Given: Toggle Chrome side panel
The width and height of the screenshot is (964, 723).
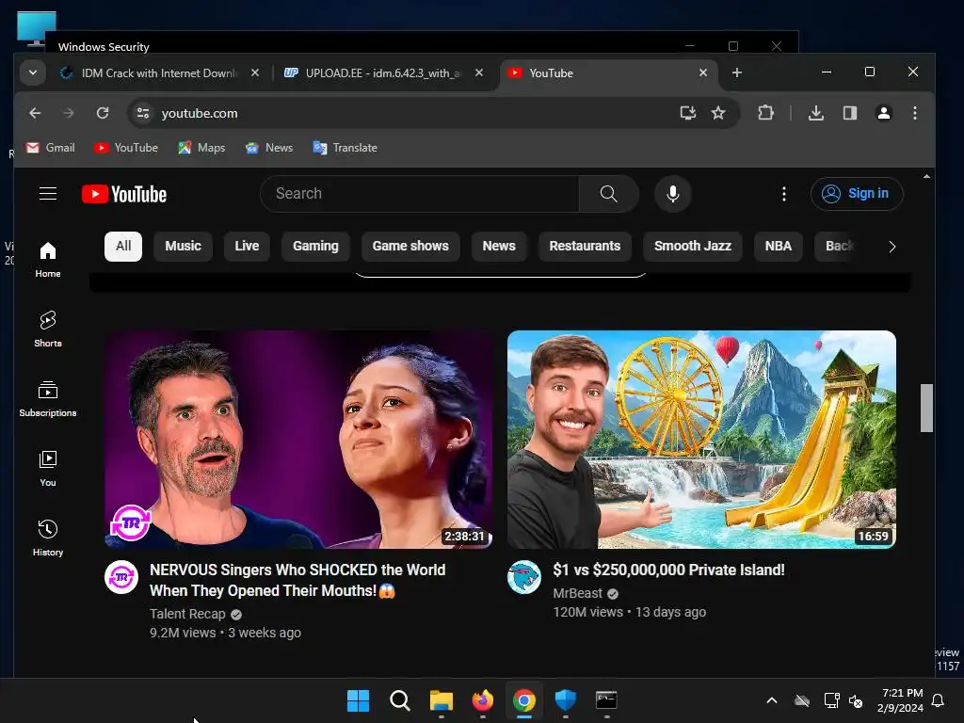Looking at the screenshot, I should (x=850, y=113).
